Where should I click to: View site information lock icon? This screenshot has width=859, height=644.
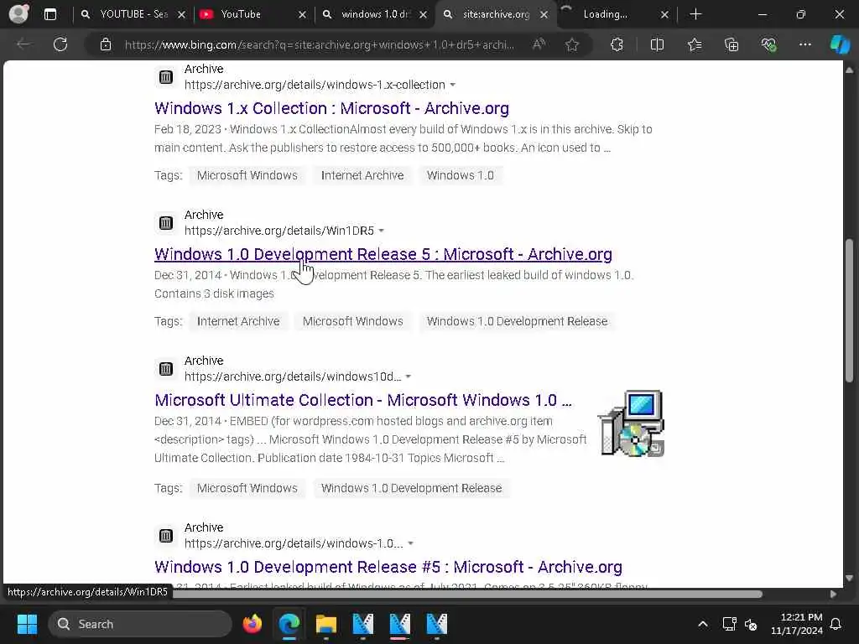(106, 44)
